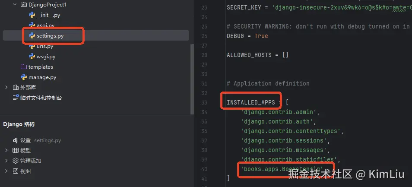Expand the 模型 node in Django structure

pos(6,151)
